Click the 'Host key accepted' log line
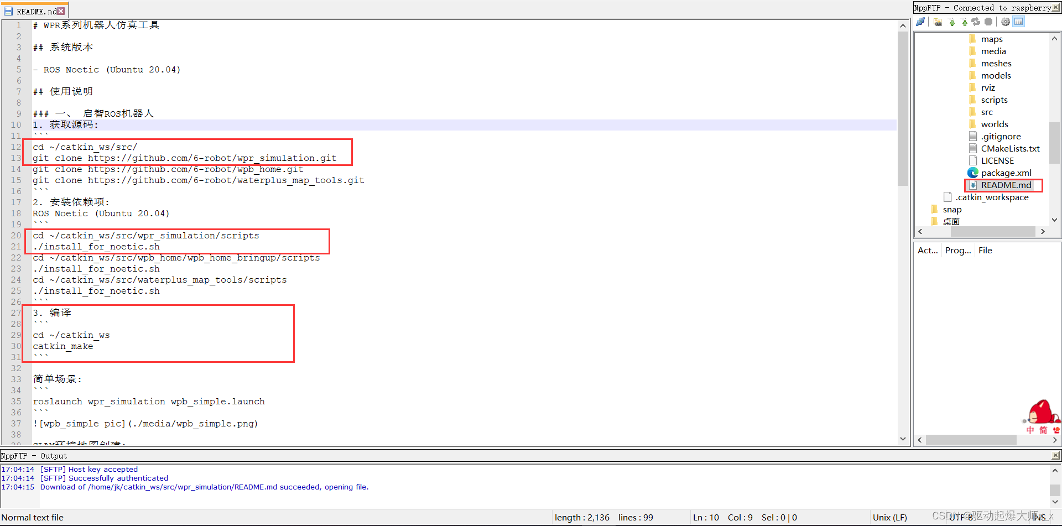The height and width of the screenshot is (526, 1062). 70,470
